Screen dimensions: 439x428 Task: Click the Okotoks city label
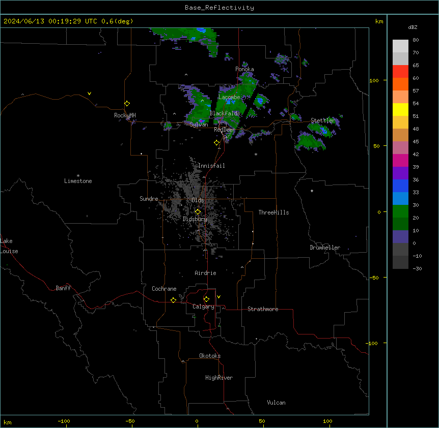coord(210,356)
